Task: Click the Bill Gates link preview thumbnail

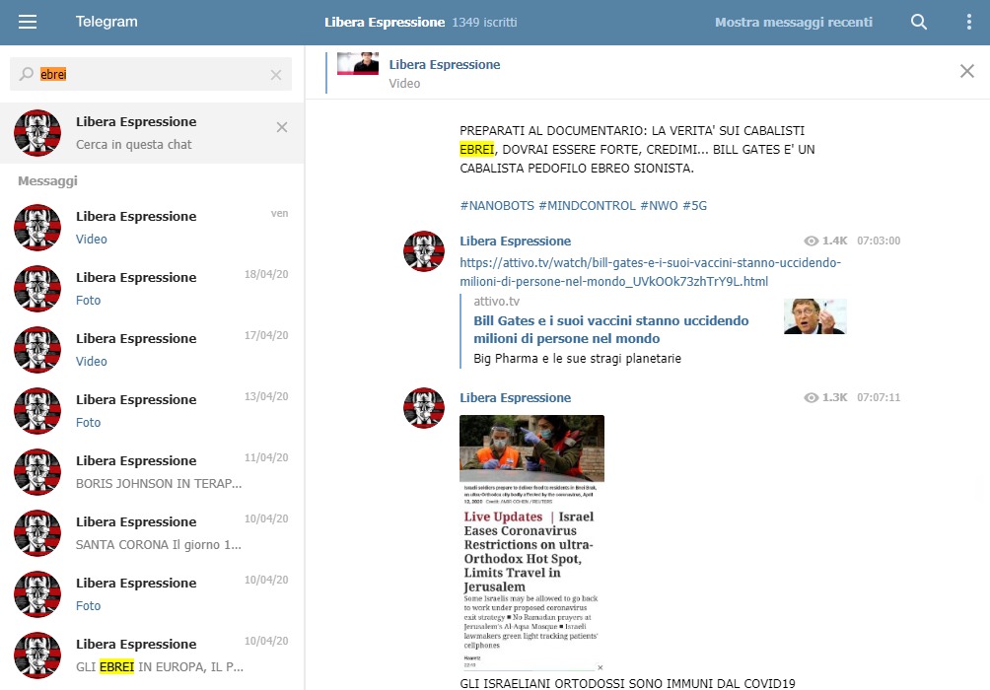Action: click(814, 316)
